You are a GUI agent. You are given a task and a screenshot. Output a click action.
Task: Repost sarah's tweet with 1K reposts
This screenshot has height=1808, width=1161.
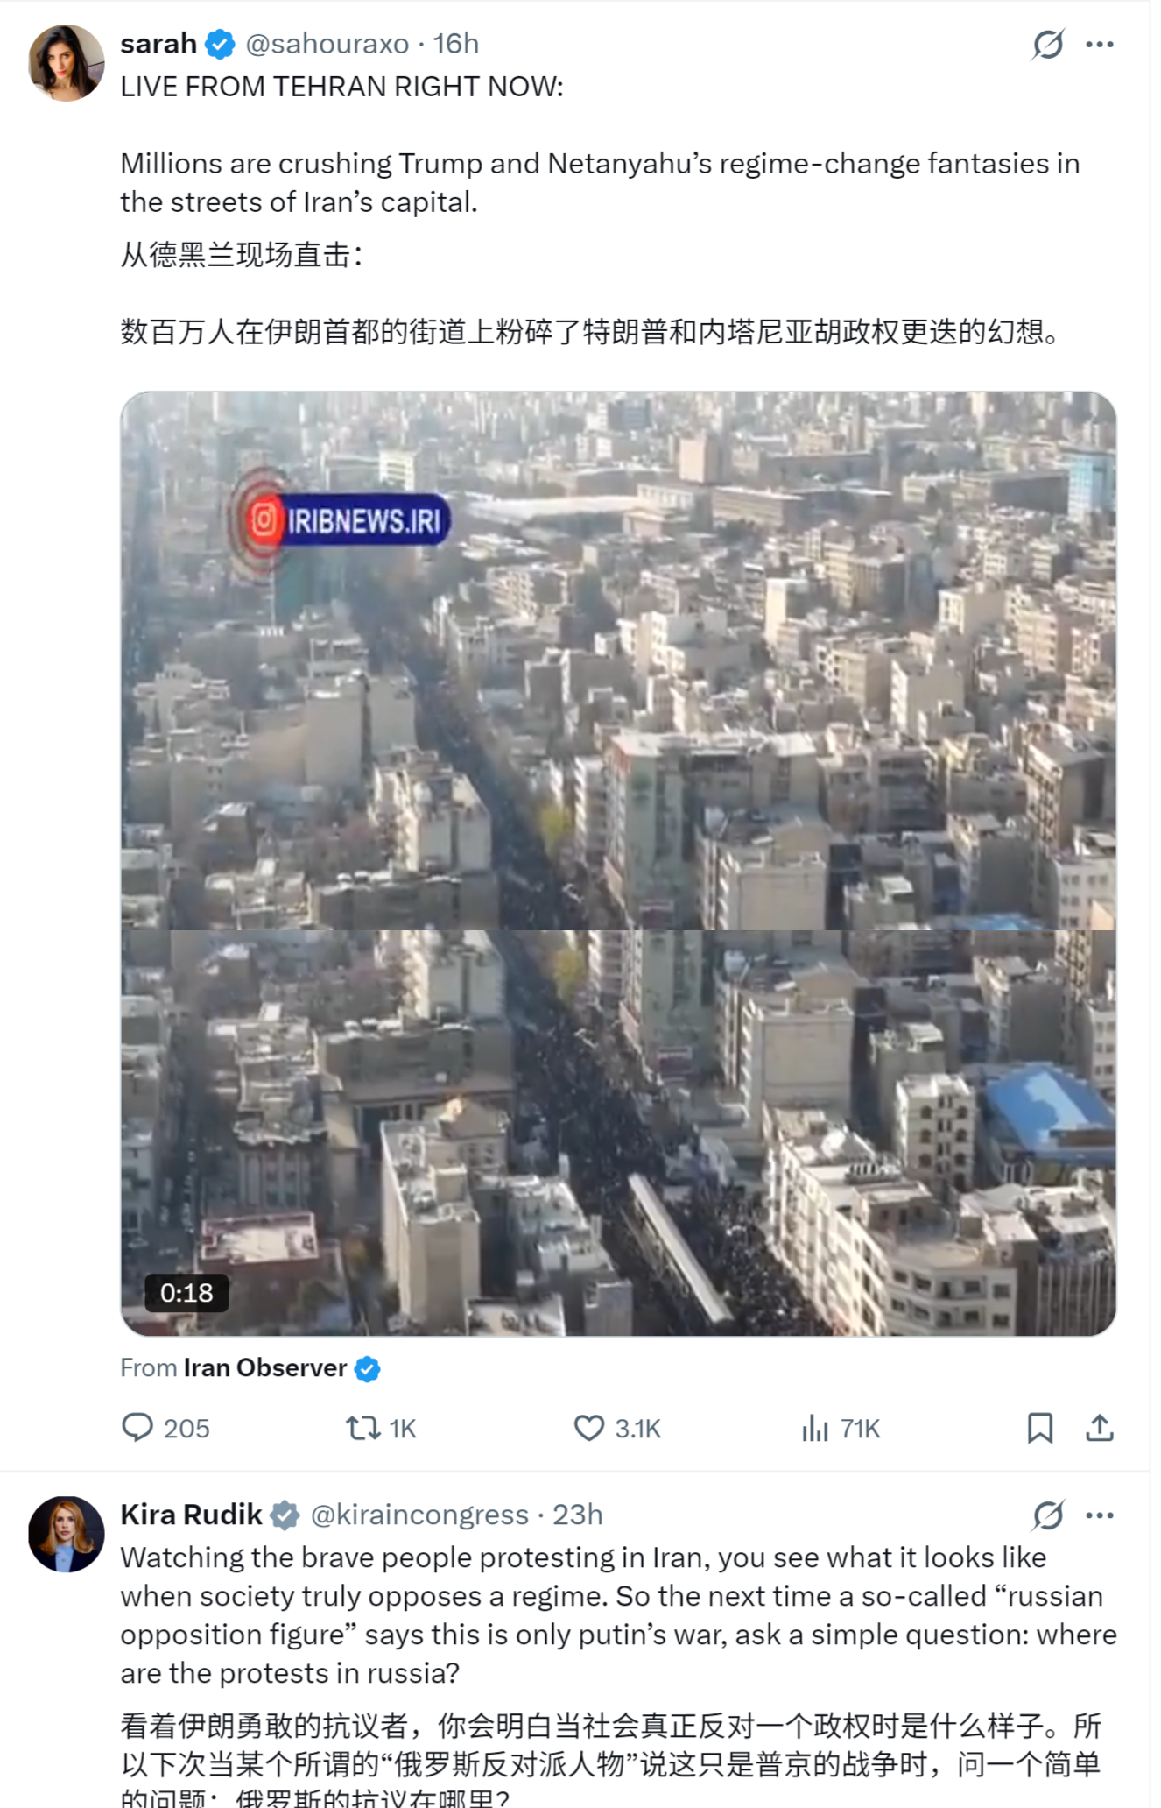click(x=381, y=1428)
